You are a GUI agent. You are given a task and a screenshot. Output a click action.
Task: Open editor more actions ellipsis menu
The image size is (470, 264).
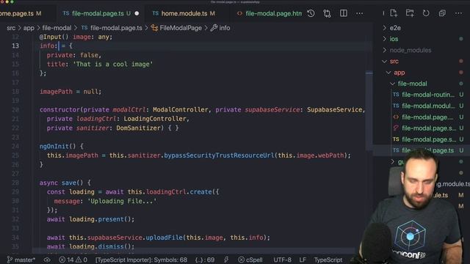tap(359, 13)
